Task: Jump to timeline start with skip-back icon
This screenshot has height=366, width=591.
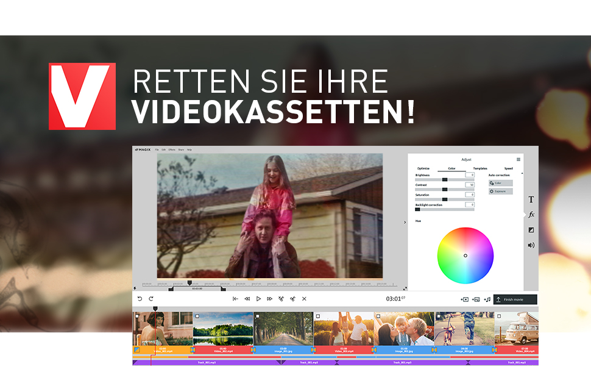Action: pyautogui.click(x=235, y=299)
